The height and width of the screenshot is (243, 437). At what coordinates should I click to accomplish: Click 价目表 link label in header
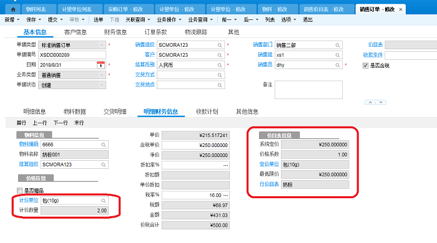(x=375, y=44)
